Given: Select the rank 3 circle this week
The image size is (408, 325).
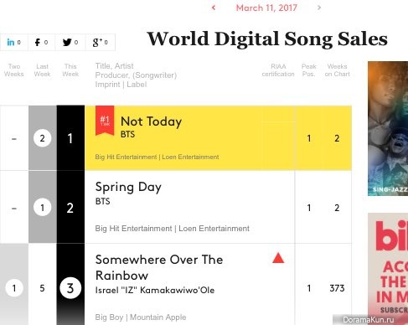Looking at the screenshot, I should click(x=70, y=288).
